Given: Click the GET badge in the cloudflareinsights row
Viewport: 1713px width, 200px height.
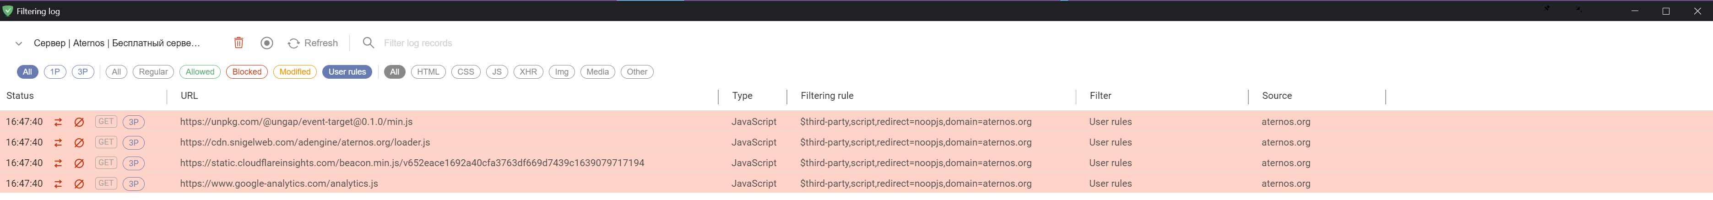Looking at the screenshot, I should [106, 163].
